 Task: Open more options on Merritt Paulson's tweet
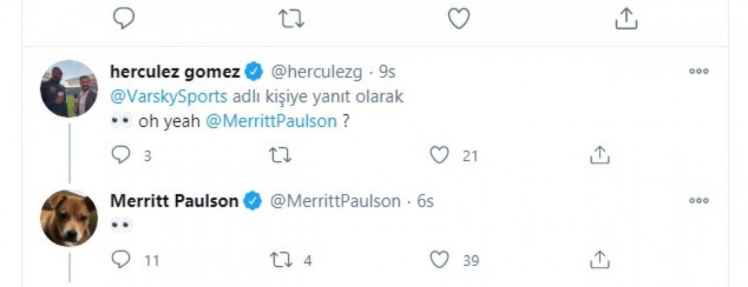(699, 201)
